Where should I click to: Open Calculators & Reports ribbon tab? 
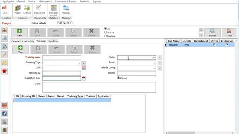66,1
